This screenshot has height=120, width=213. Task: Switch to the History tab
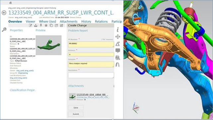coord(86,22)
